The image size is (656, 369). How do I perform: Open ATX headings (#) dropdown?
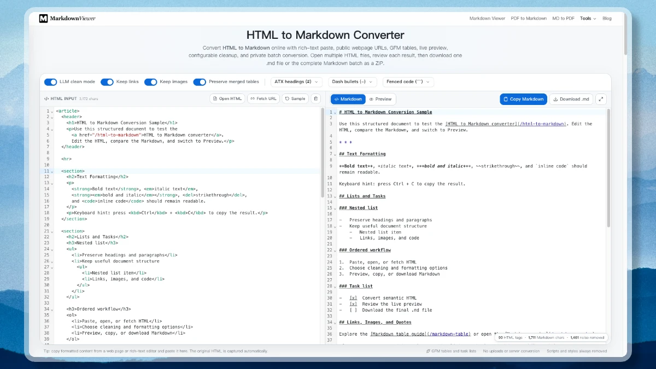click(x=296, y=82)
